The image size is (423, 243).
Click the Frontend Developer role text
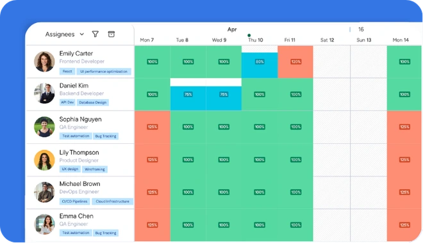click(x=82, y=61)
